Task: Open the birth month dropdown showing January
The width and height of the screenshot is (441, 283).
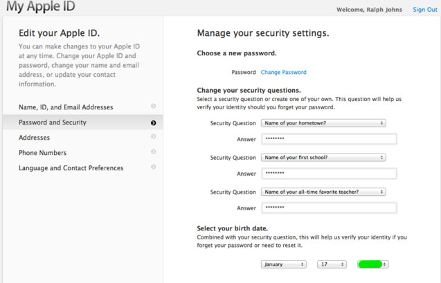Action: (x=283, y=264)
